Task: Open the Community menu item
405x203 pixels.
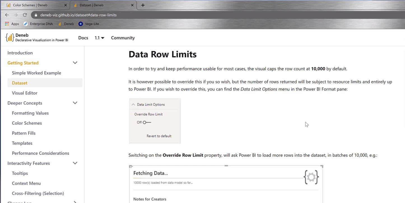Action: tap(123, 38)
